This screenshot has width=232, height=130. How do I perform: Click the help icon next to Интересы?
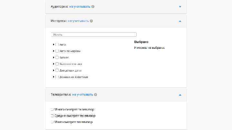(x=91, y=21)
